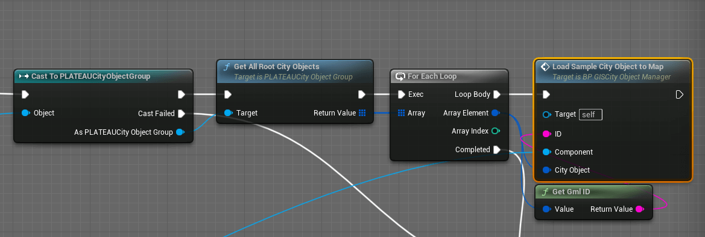Select the Get Gml ID Return Value pin
Screen dimensions: 705x237
coord(640,209)
